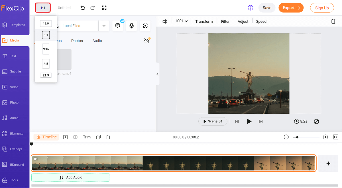Switch to fullscreen preview mode
This screenshot has width=342, height=188.
[x=104, y=8]
